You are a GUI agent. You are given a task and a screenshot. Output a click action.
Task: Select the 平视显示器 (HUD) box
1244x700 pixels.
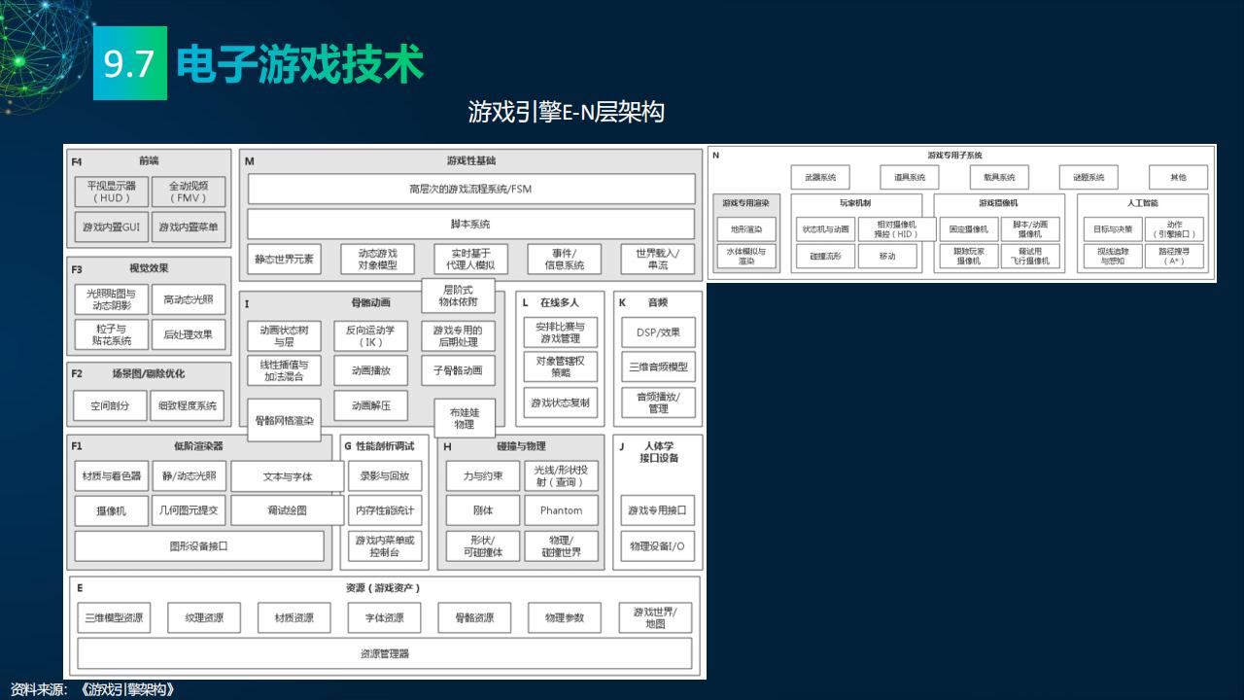111,192
